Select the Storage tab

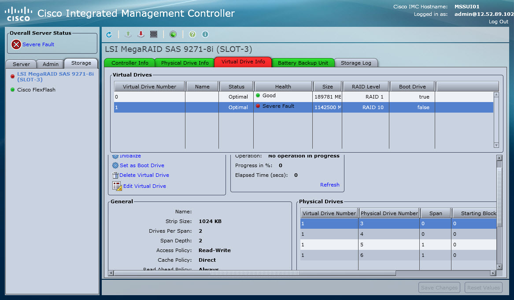pos(81,63)
